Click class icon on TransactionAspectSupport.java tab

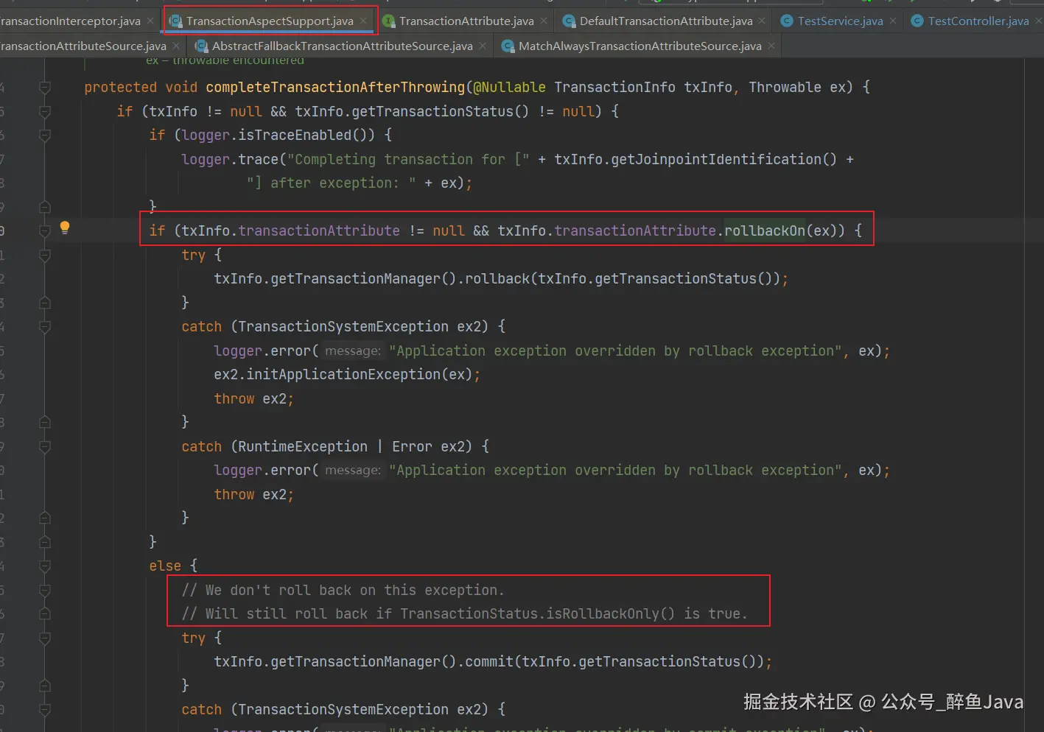point(176,21)
